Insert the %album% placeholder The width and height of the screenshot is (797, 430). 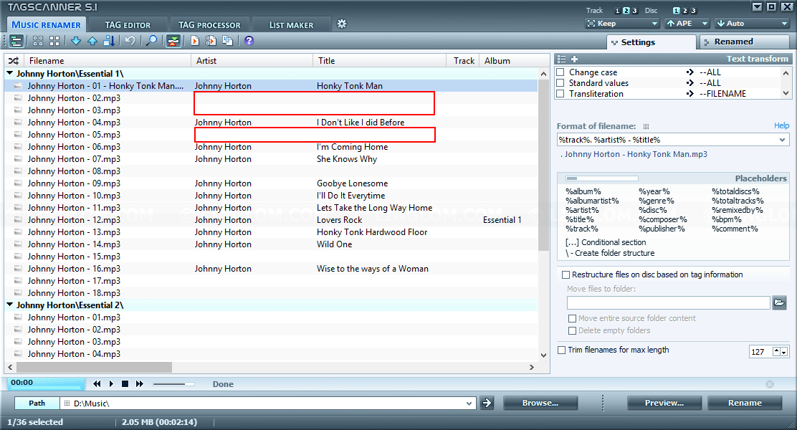coord(583,191)
